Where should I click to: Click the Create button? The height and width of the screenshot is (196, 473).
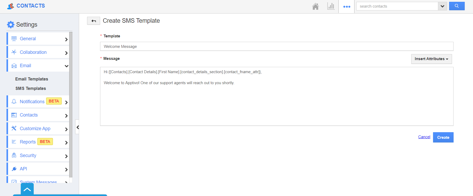(443, 137)
